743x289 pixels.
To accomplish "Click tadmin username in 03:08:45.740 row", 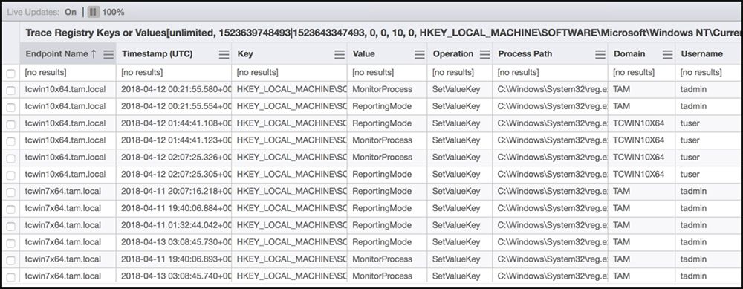I will (693, 276).
